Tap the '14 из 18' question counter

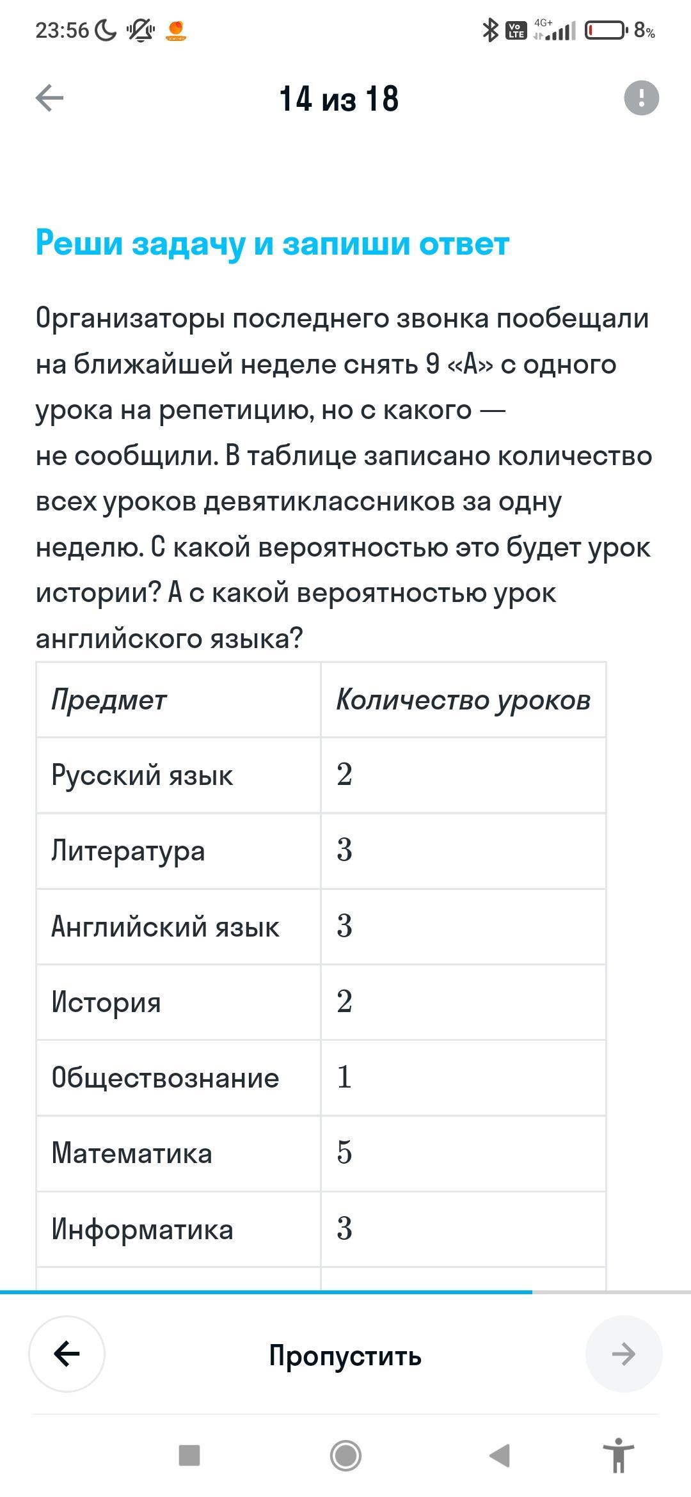(339, 99)
